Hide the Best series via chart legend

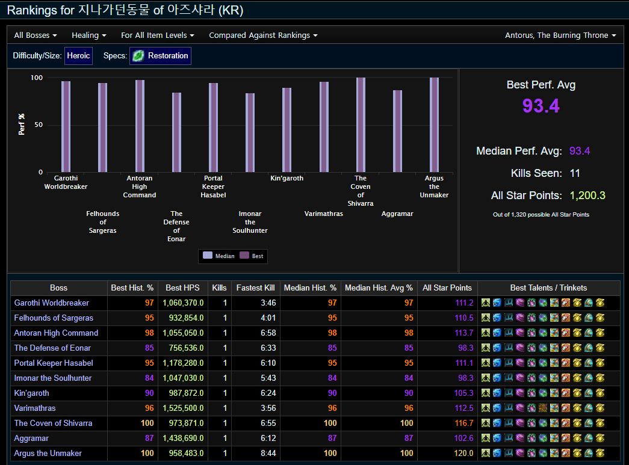(x=252, y=256)
